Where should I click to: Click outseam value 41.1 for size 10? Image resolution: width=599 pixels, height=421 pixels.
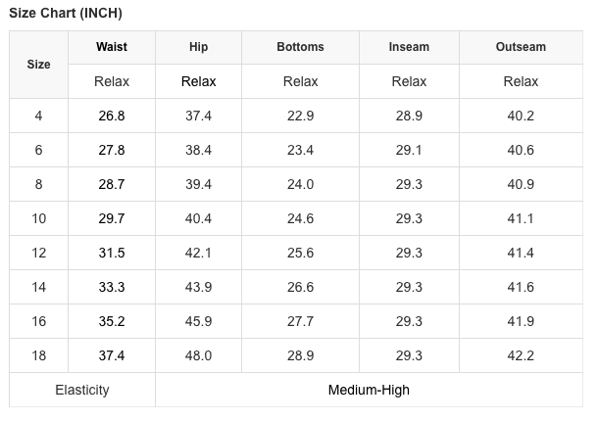pos(521,218)
